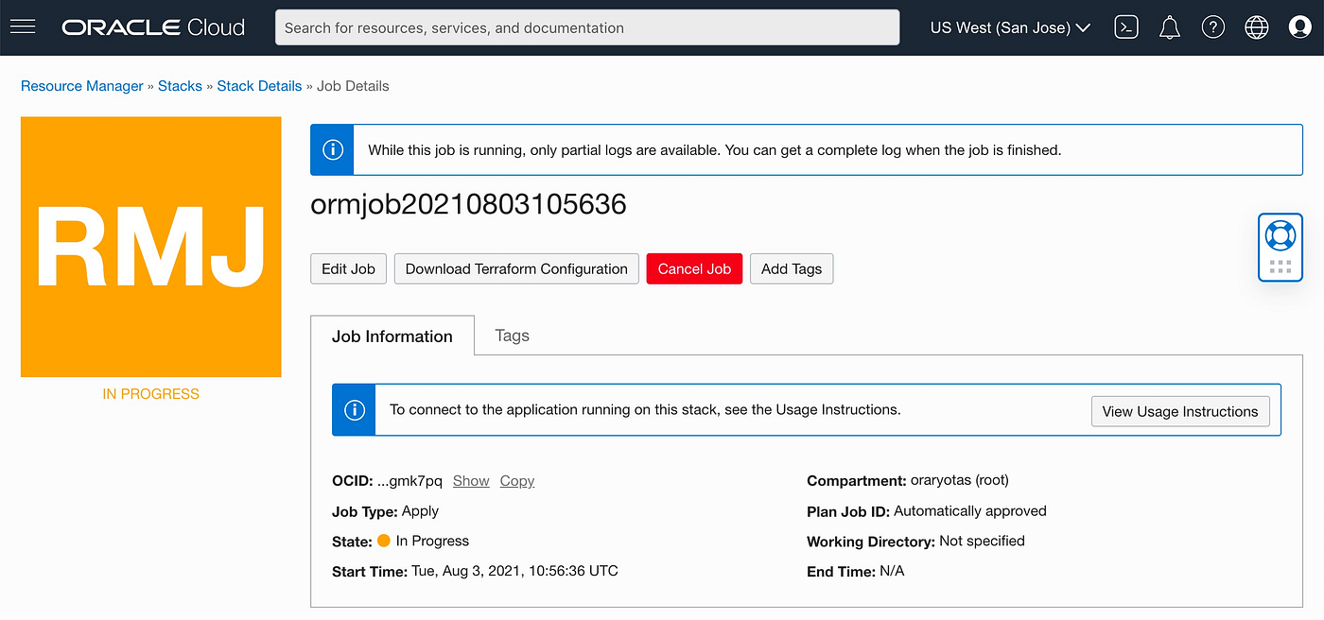Open the Cloud Shell terminal icon

(x=1125, y=26)
